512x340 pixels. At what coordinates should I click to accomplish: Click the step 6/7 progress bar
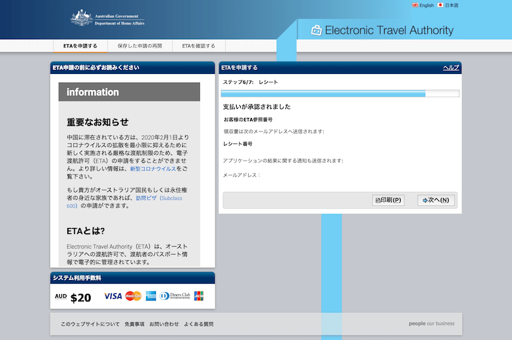click(340, 94)
